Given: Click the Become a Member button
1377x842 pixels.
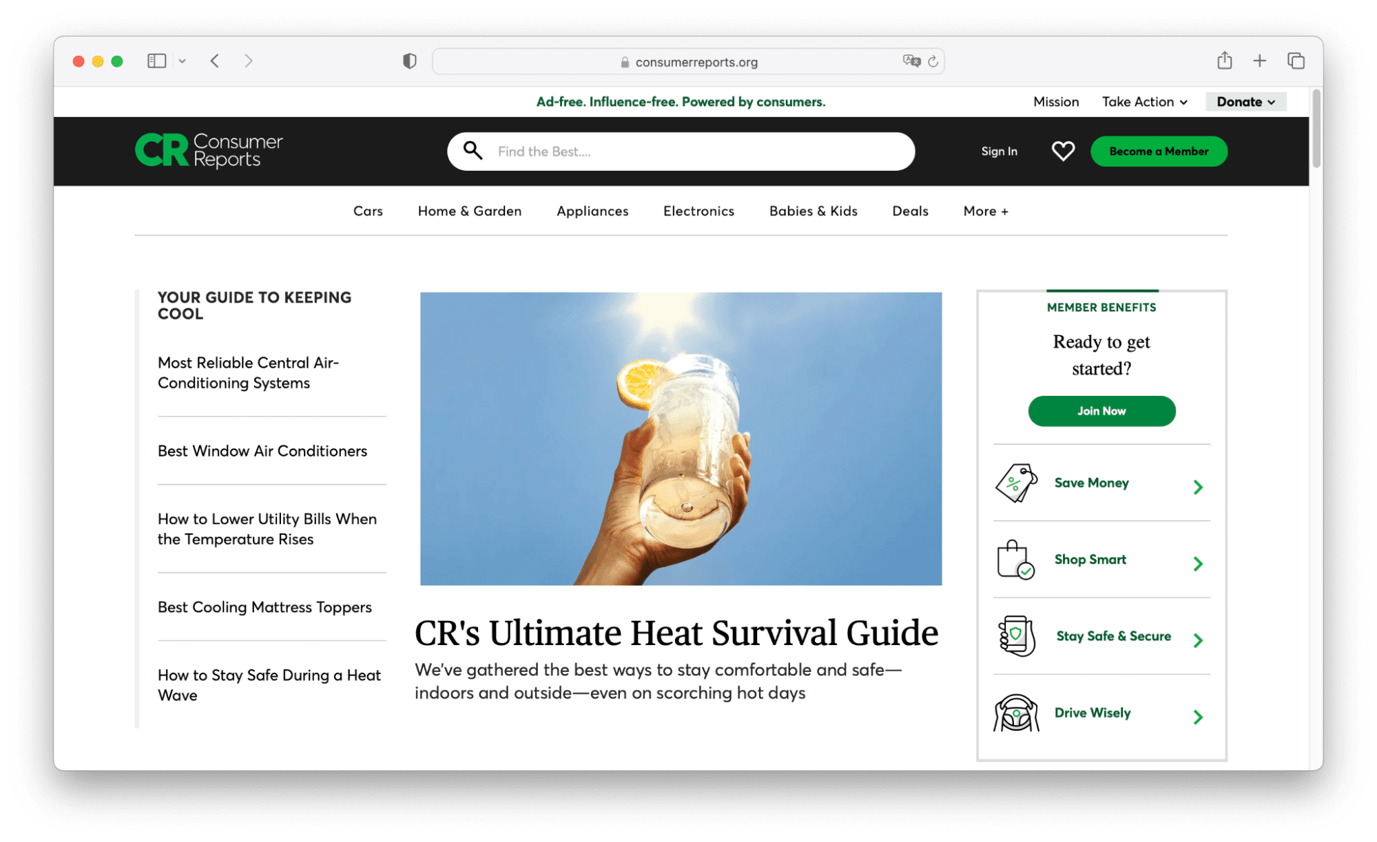Looking at the screenshot, I should click(x=1159, y=151).
